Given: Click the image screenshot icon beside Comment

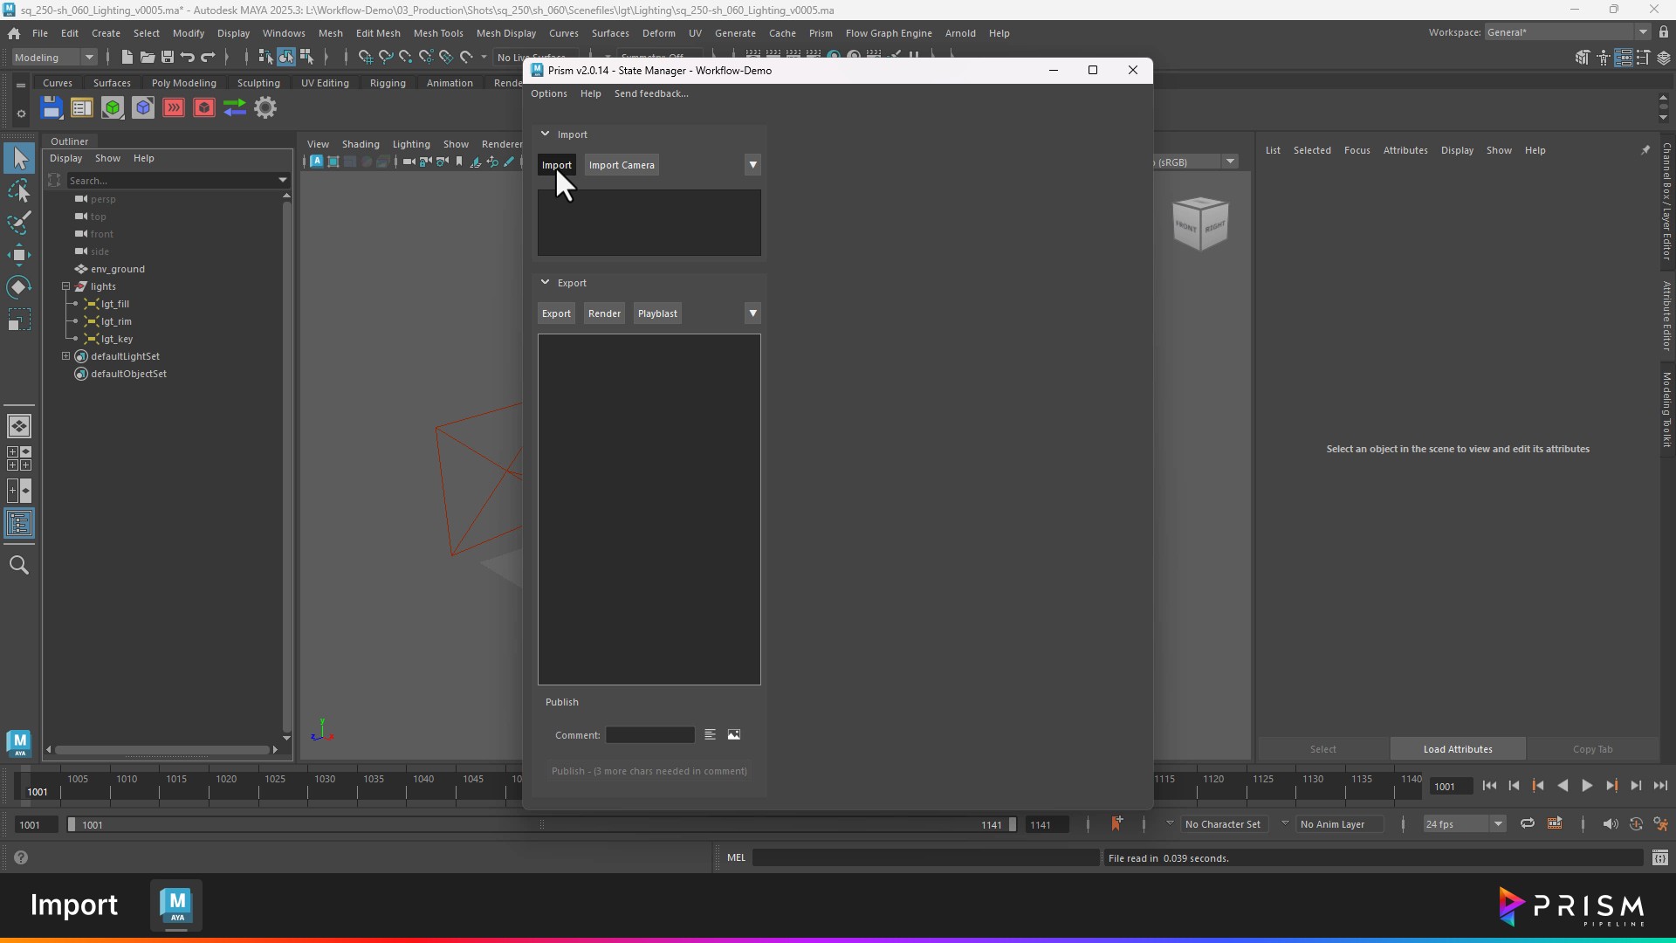Looking at the screenshot, I should (734, 735).
